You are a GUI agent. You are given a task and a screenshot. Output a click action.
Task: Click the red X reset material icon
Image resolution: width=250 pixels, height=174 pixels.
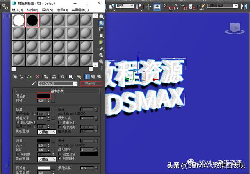click(x=38, y=77)
